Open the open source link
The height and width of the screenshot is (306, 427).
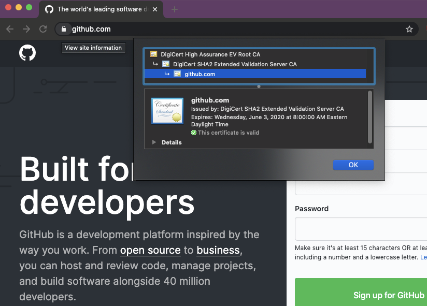coord(150,250)
